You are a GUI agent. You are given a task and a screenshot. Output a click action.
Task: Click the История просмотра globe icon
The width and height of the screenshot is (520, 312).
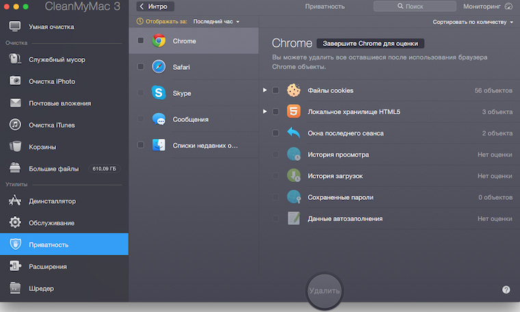pyautogui.click(x=294, y=154)
